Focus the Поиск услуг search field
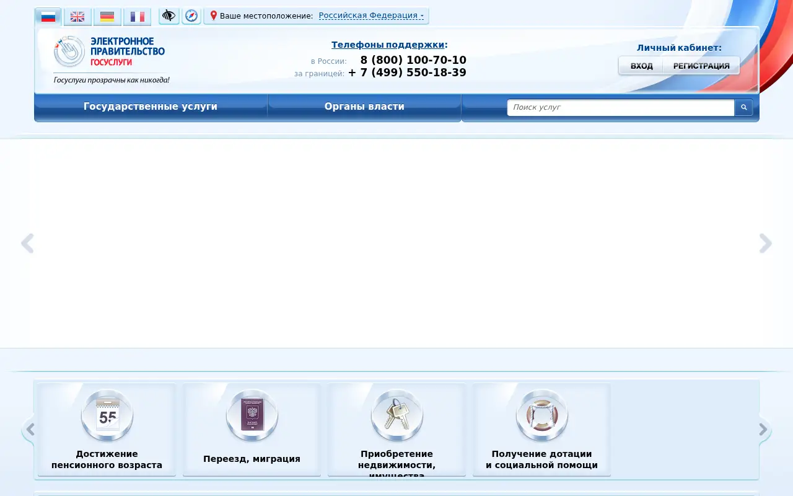 [x=621, y=107]
